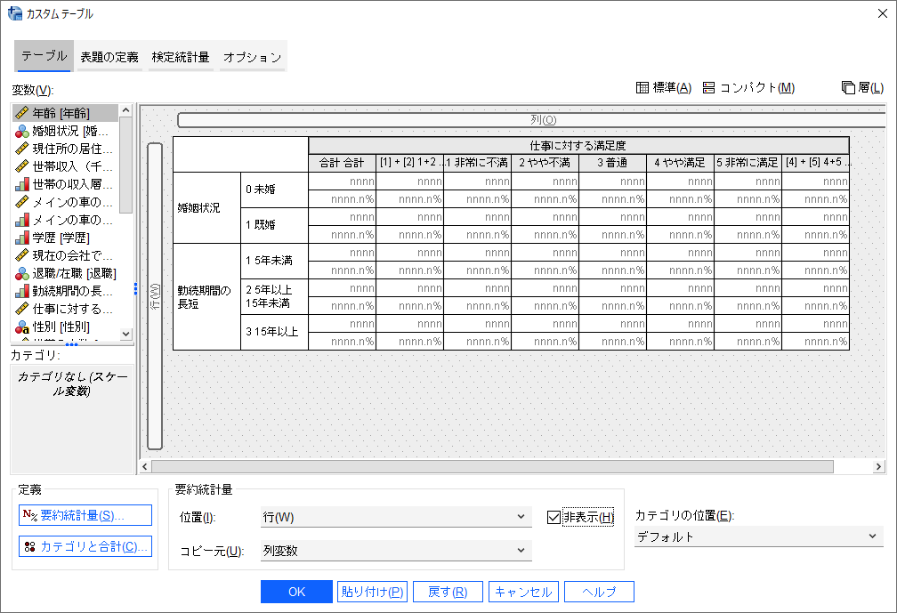This screenshot has height=613, width=897.
Task: Open the 層 layers panel
Action: (862, 87)
